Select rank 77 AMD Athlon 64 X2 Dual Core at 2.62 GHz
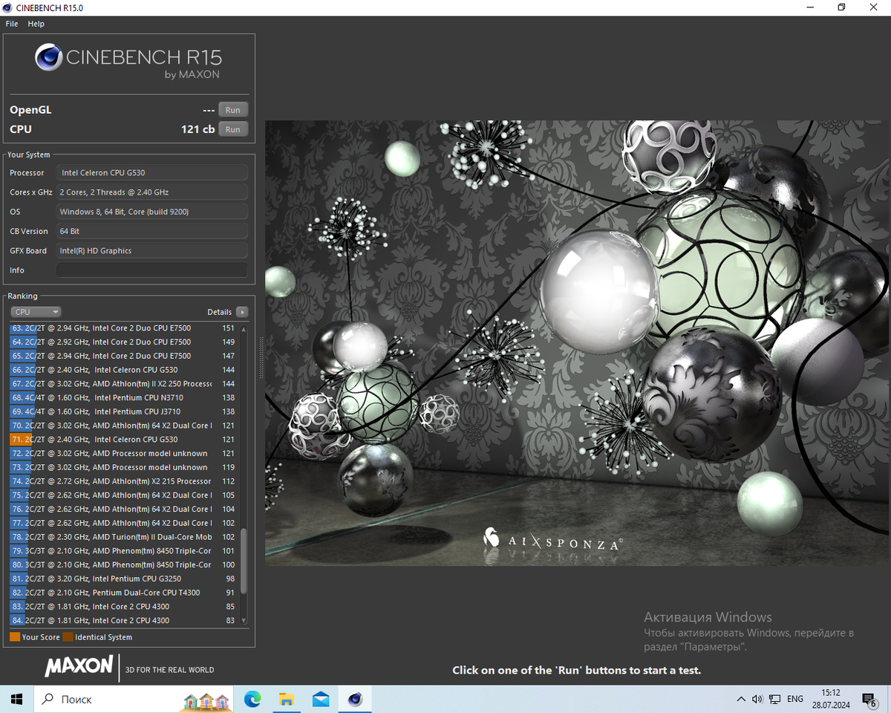891x713 pixels. 125,523
